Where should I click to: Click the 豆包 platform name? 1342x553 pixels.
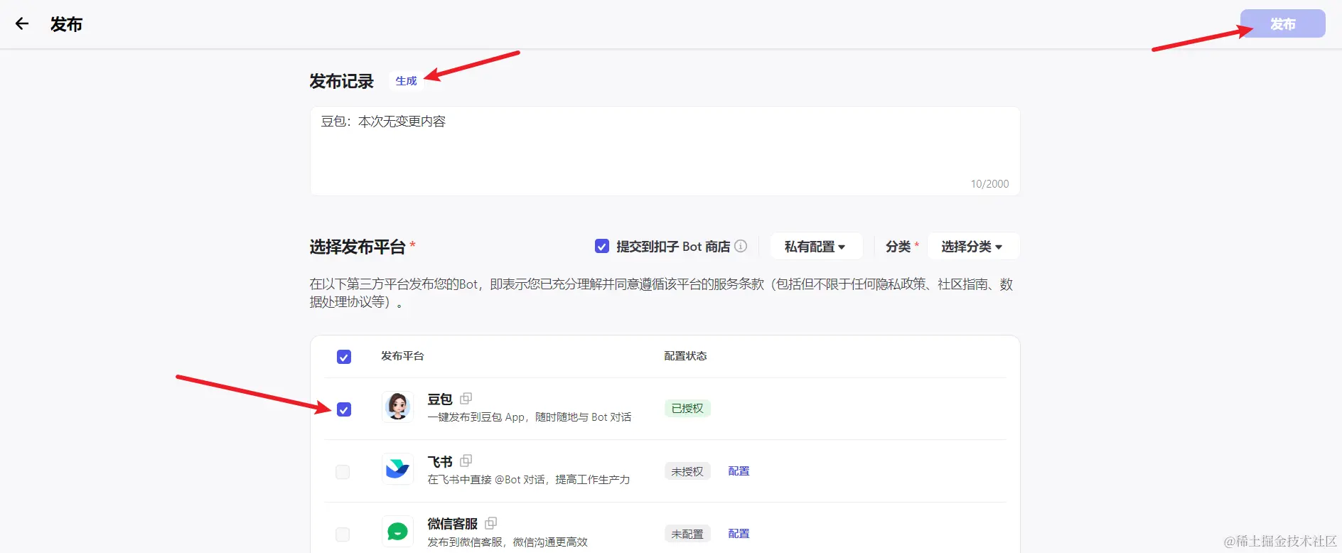(440, 399)
